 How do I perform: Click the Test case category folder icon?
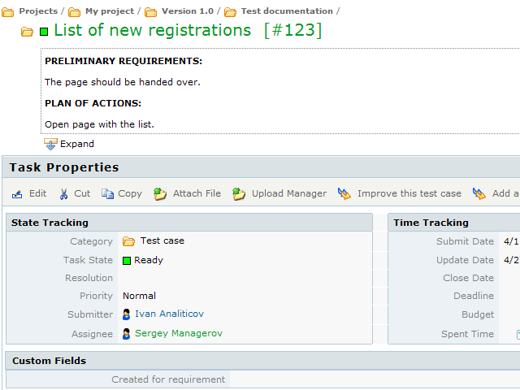pyautogui.click(x=128, y=241)
